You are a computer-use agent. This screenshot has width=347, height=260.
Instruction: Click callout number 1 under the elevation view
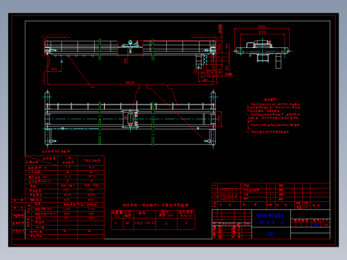[x=93, y=85]
